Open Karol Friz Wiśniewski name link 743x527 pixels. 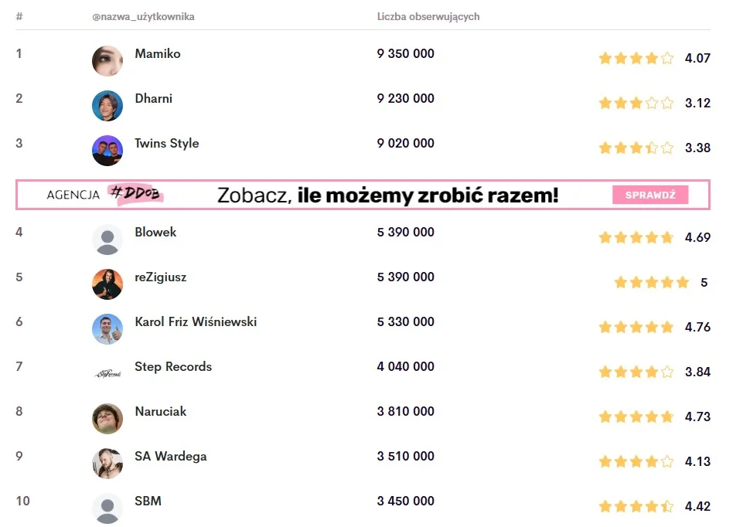tap(196, 321)
